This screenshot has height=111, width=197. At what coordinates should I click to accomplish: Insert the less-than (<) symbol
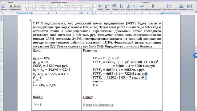coord(84,9)
